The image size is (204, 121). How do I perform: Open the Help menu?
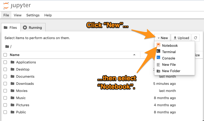click(x=48, y=15)
